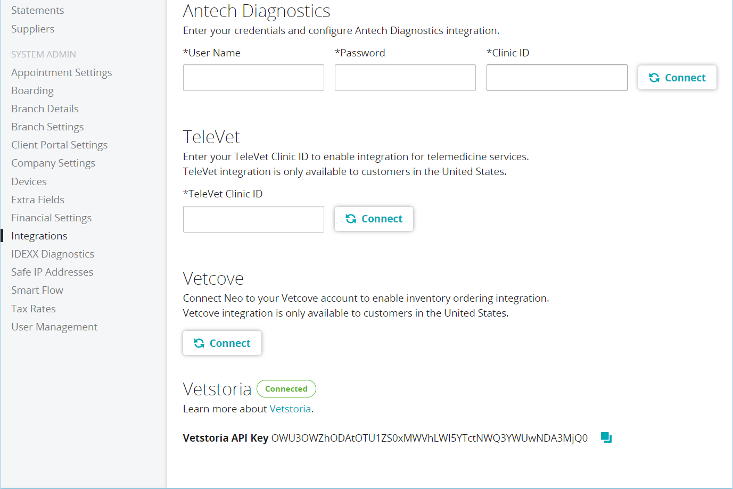733x489 pixels.
Task: Click the Vetstoria API Key label
Action: pos(226,438)
